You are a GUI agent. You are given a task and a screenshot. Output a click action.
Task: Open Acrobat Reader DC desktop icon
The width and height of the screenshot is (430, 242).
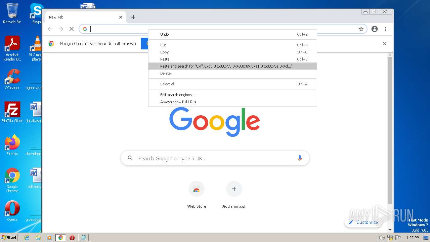pyautogui.click(x=12, y=48)
